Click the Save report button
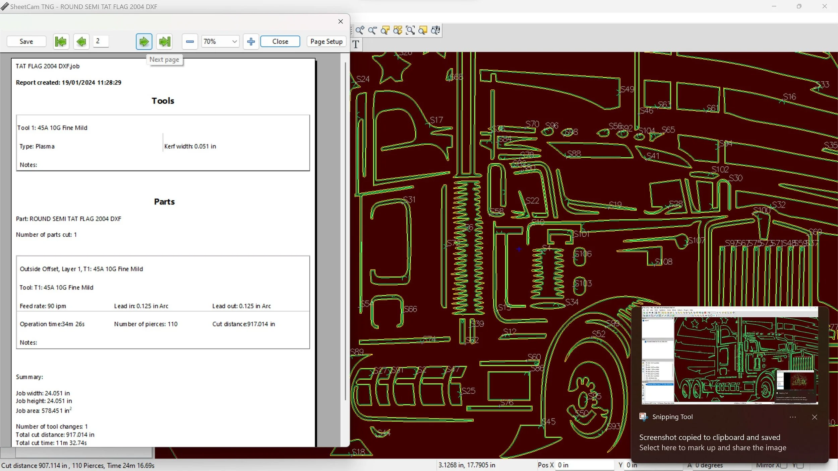Image resolution: width=838 pixels, height=471 pixels. pyautogui.click(x=26, y=42)
